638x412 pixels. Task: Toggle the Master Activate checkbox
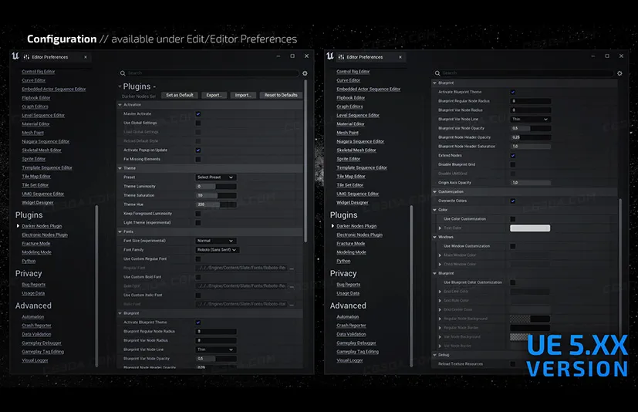coord(197,114)
